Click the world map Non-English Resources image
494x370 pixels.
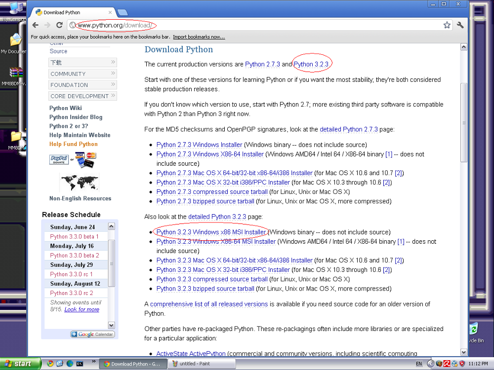coord(79,183)
